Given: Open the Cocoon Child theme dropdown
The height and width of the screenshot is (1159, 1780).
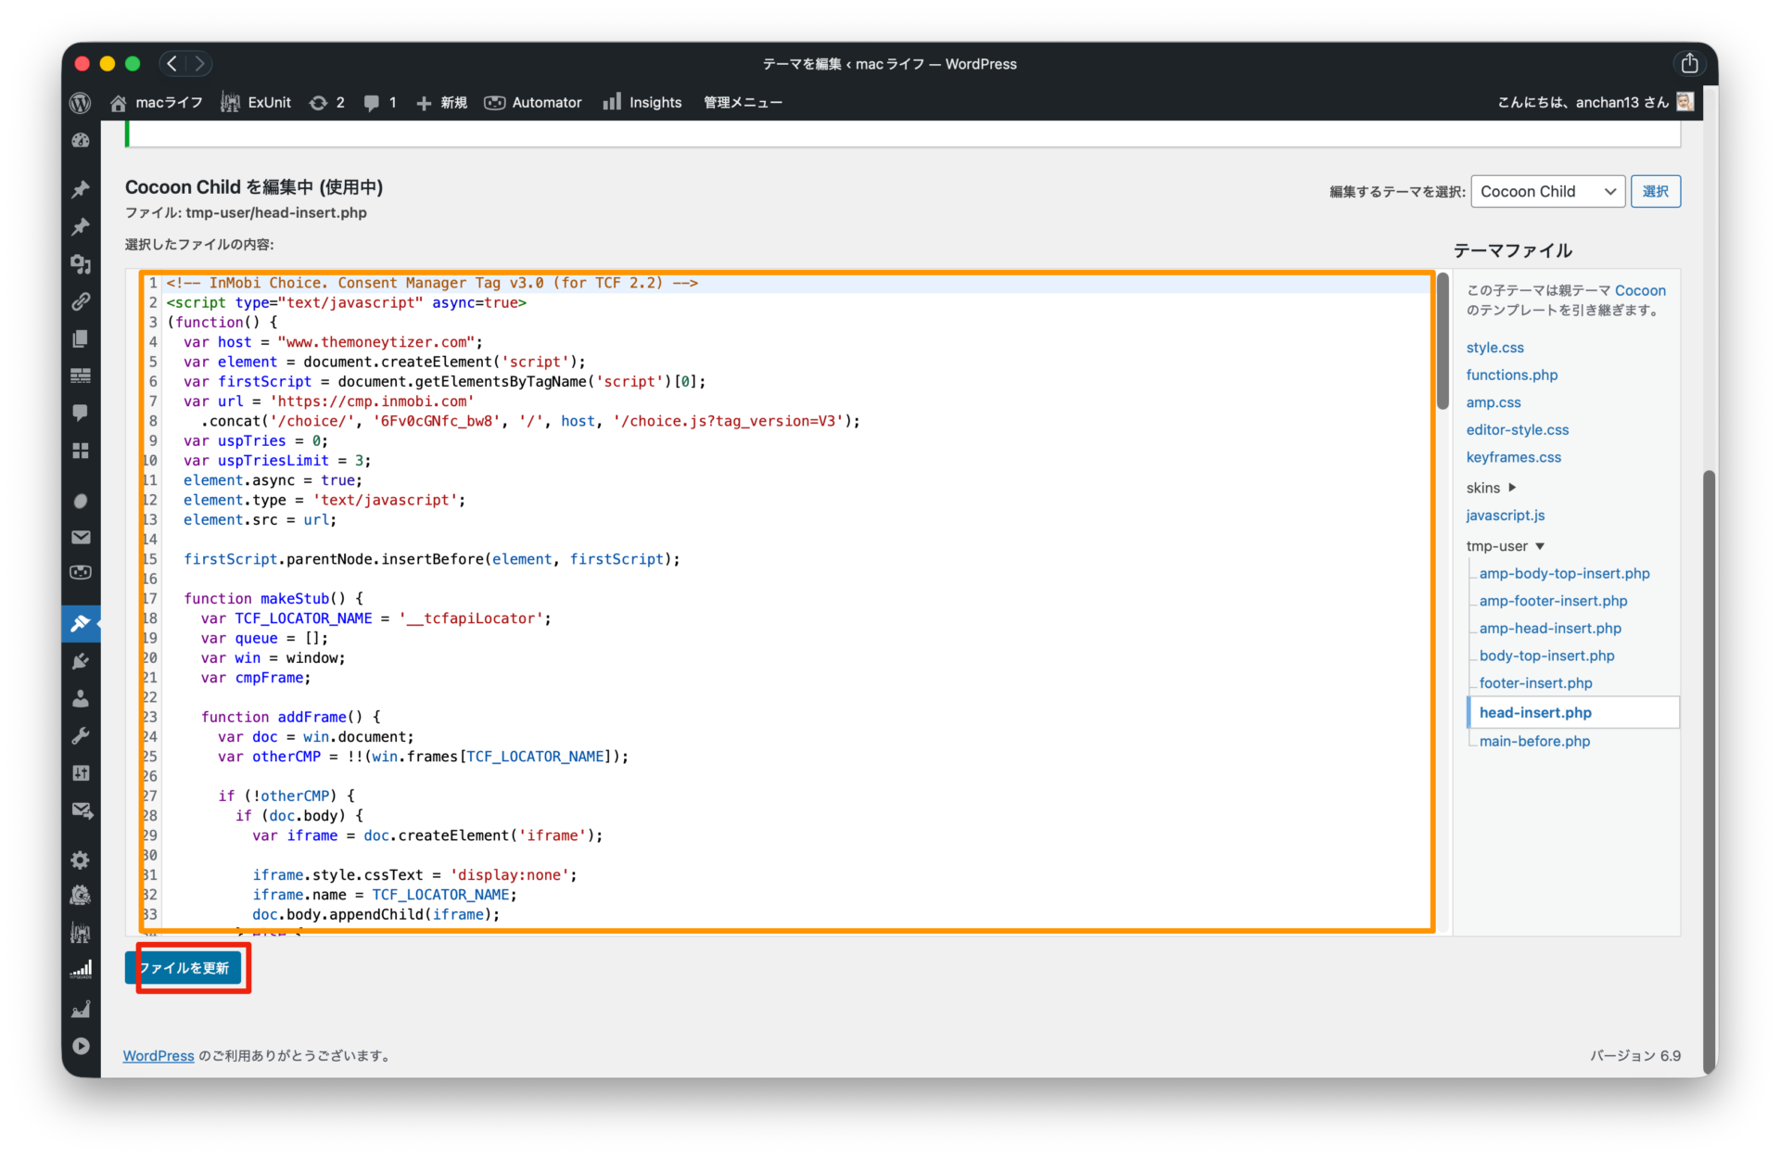Looking at the screenshot, I should (x=1546, y=192).
